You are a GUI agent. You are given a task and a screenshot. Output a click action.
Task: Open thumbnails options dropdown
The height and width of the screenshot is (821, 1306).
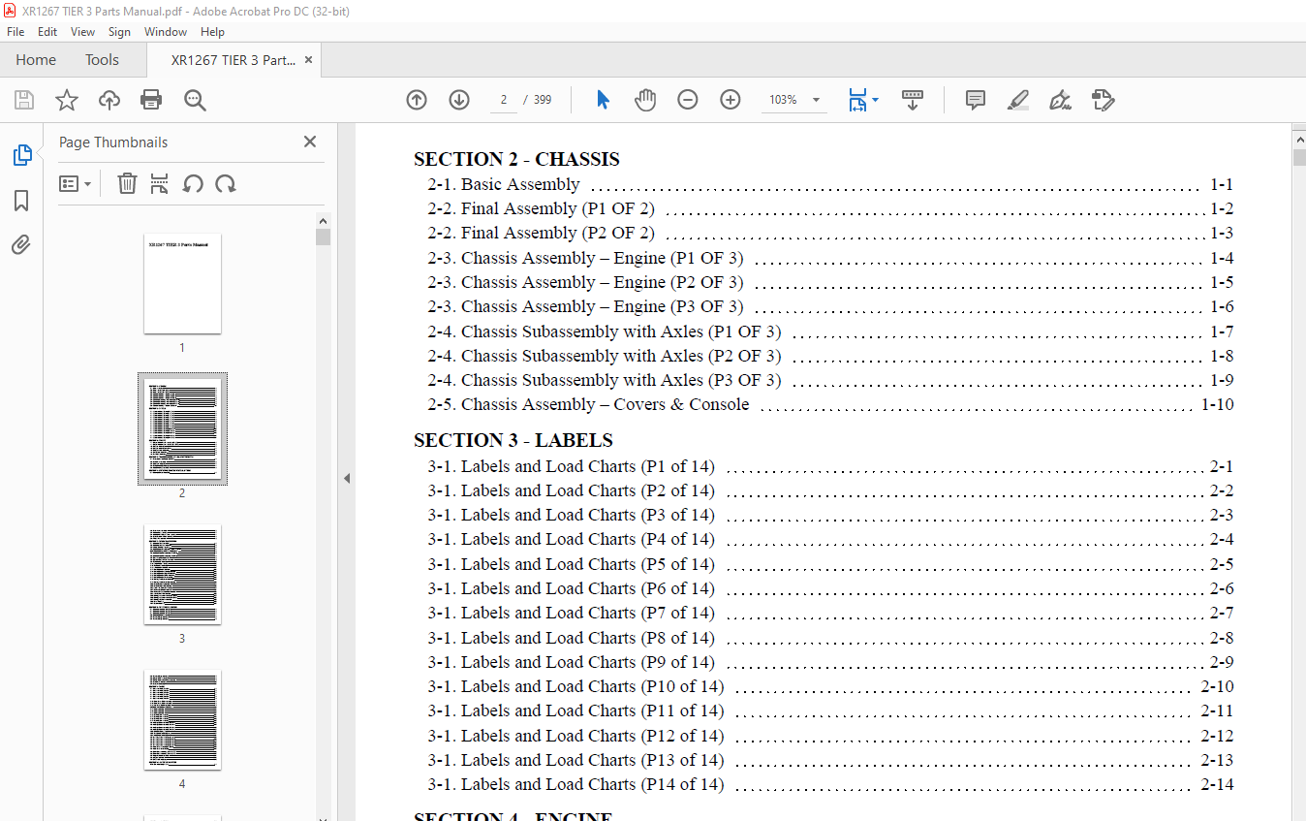pyautogui.click(x=75, y=183)
